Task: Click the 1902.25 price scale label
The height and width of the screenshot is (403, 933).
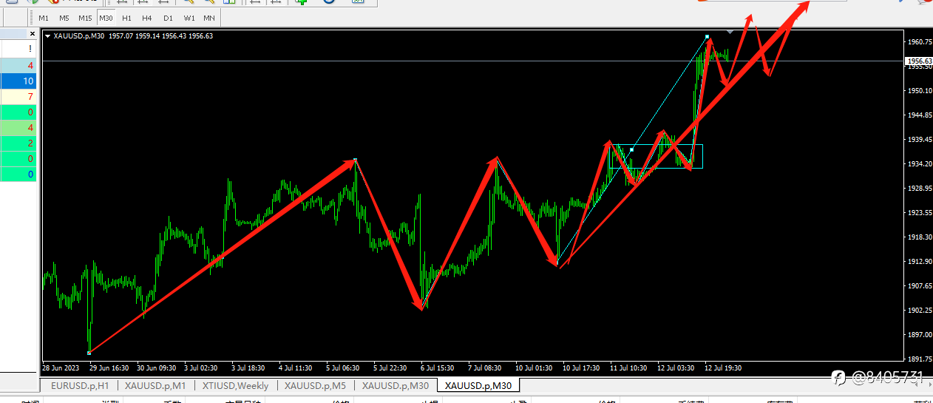Action: coord(918,311)
